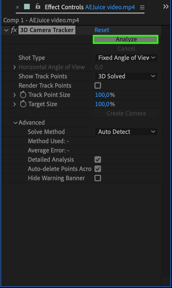Enable Render Track Points checkbox
Image resolution: width=172 pixels, height=288 pixels.
98,86
